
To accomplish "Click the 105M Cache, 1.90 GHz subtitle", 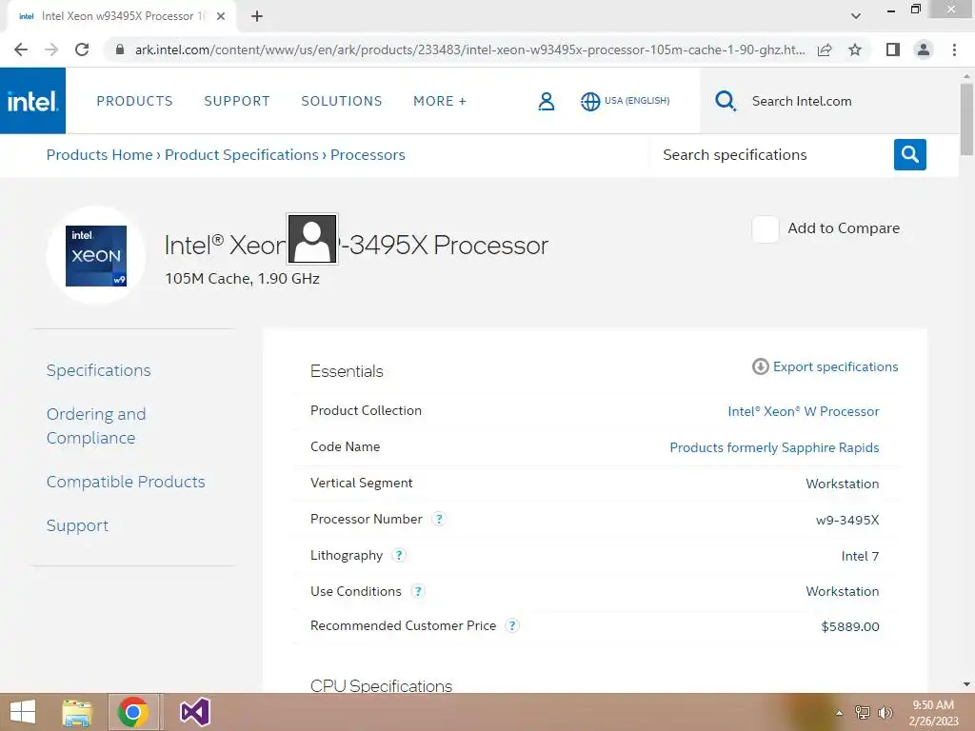I will click(x=242, y=279).
